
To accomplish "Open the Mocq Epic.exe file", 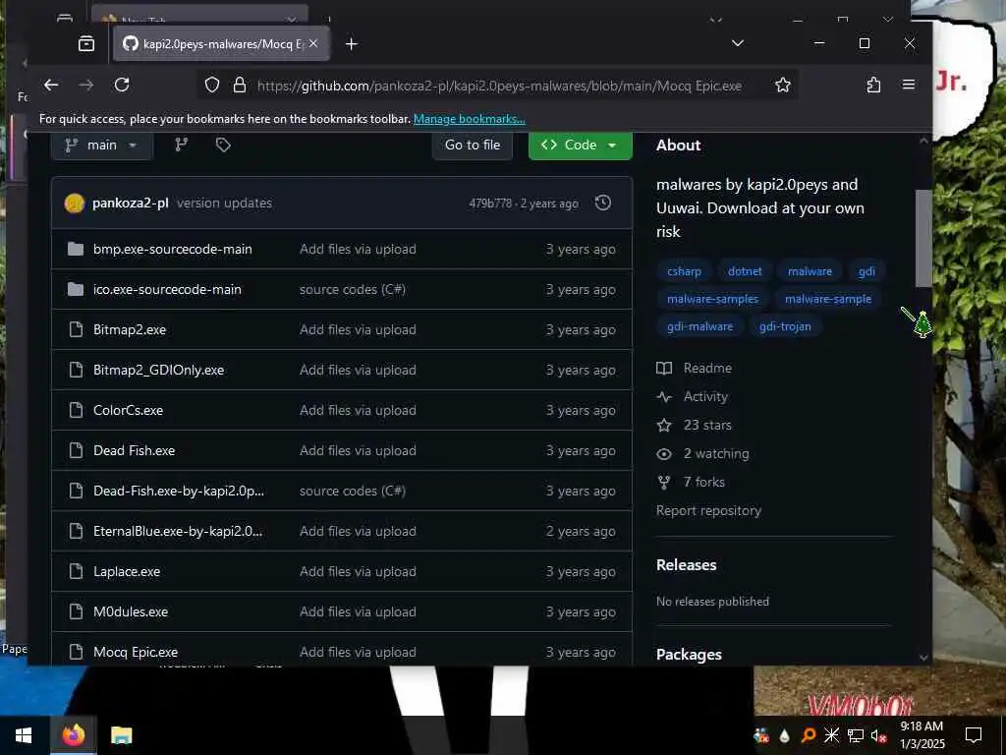I will [x=136, y=653].
